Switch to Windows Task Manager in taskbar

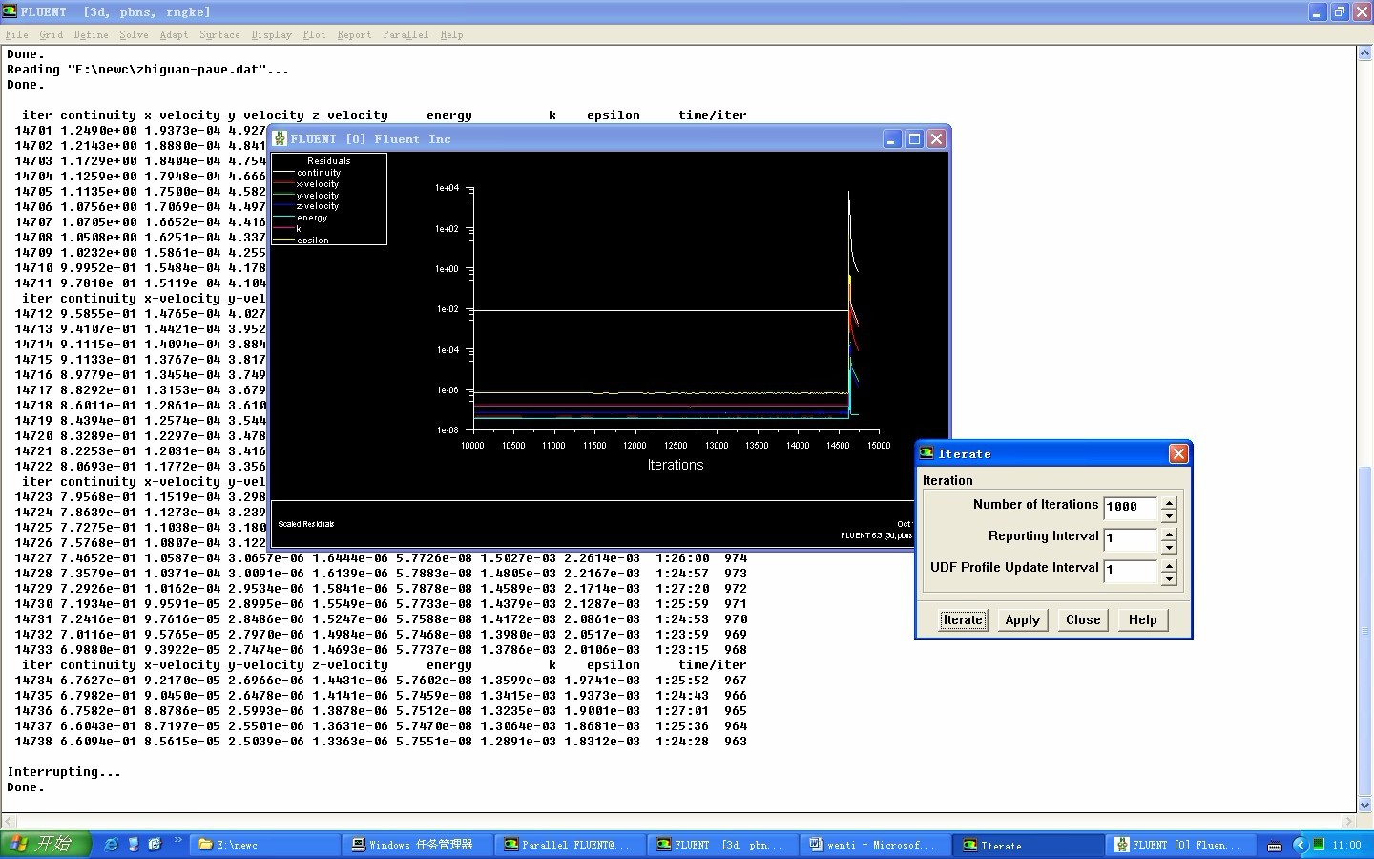point(420,845)
